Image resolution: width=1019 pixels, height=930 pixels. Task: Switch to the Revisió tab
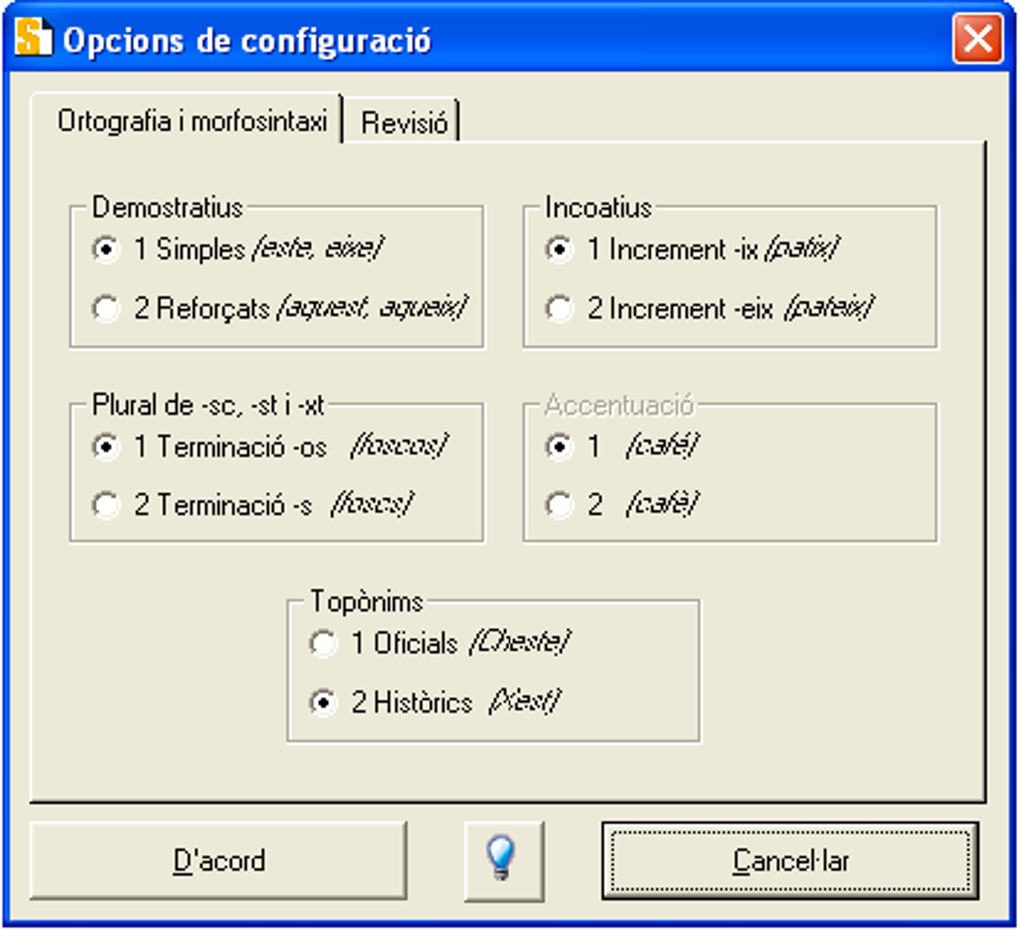point(404,120)
